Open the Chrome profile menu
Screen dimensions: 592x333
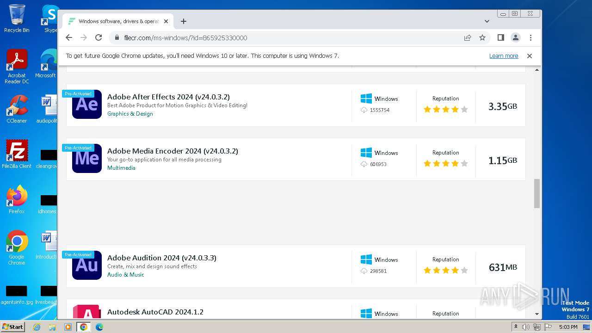[516, 37]
